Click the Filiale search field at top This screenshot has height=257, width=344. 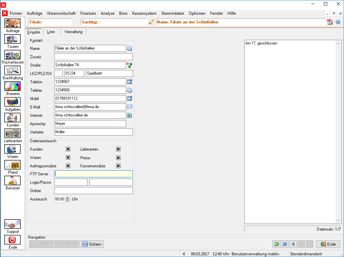click(51, 22)
